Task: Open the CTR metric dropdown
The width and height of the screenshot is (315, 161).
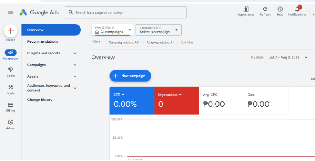Action: pyautogui.click(x=123, y=95)
